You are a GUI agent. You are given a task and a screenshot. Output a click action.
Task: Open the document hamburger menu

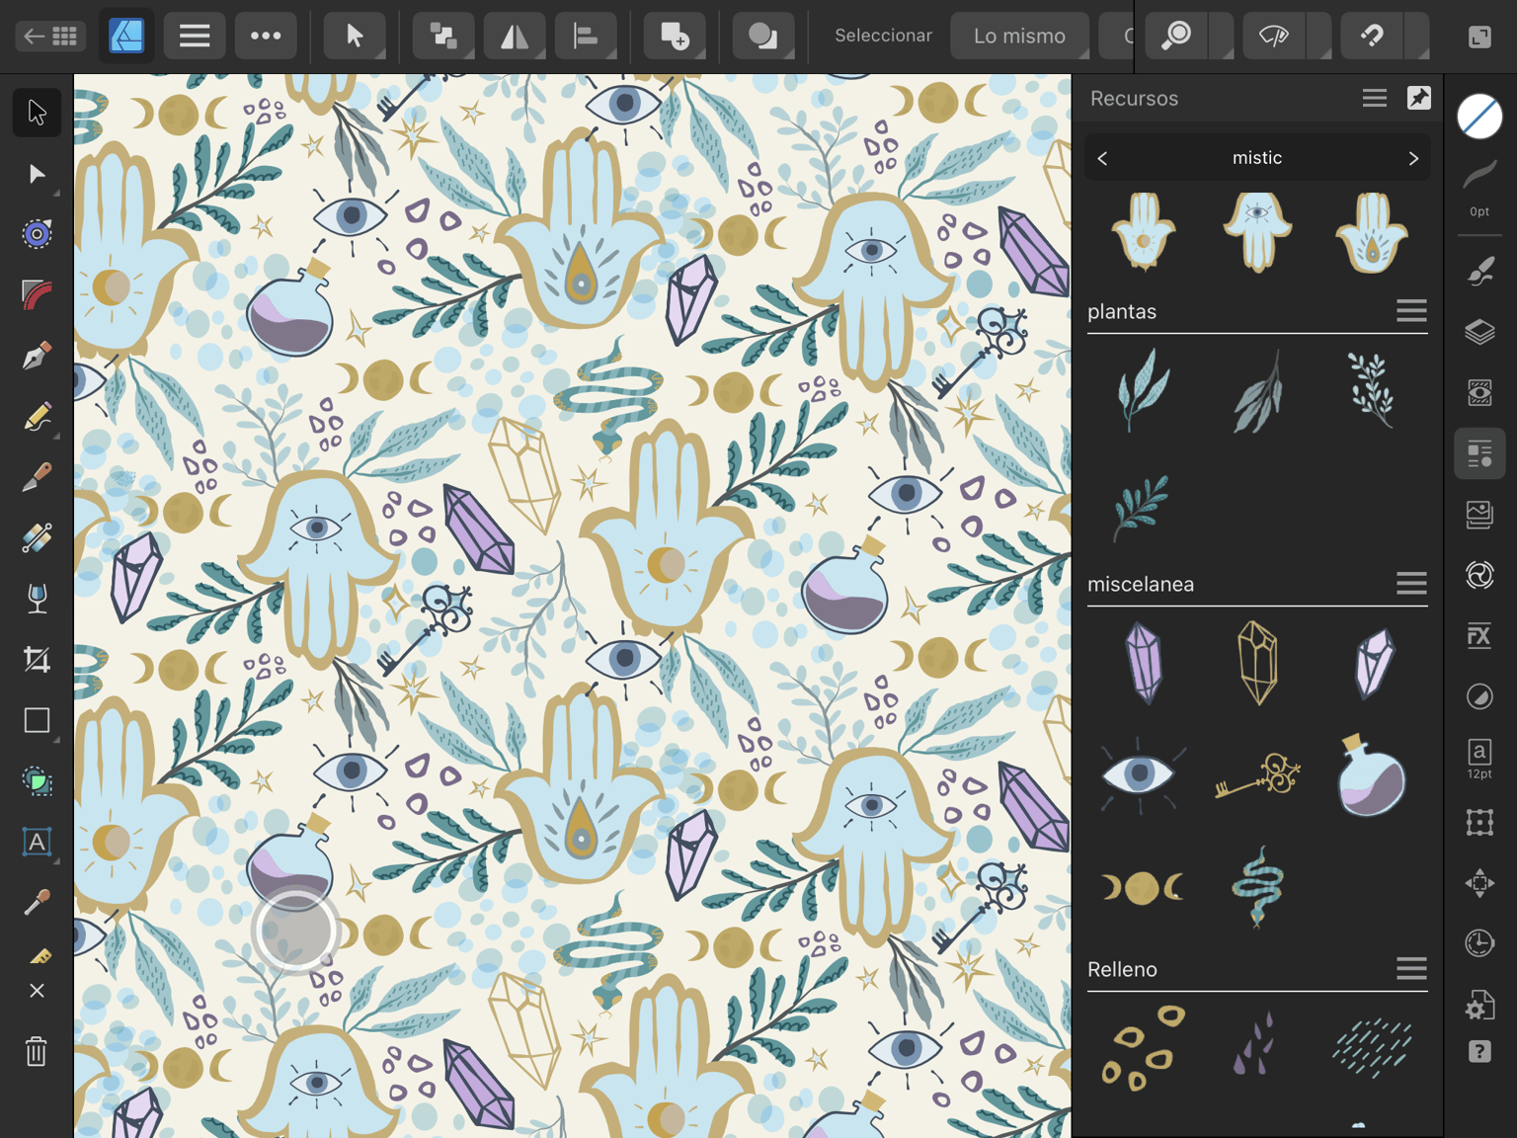point(195,37)
